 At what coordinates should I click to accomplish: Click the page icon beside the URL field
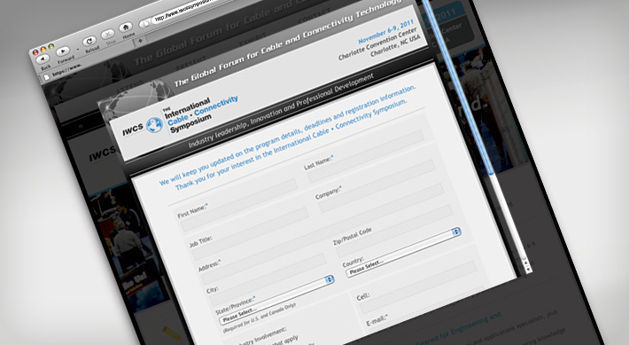(146, 24)
